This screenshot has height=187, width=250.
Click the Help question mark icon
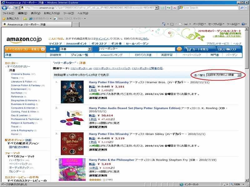click(243, 24)
